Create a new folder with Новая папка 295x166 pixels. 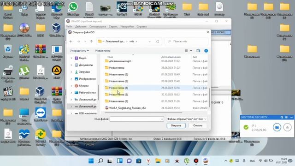[x=103, y=51]
